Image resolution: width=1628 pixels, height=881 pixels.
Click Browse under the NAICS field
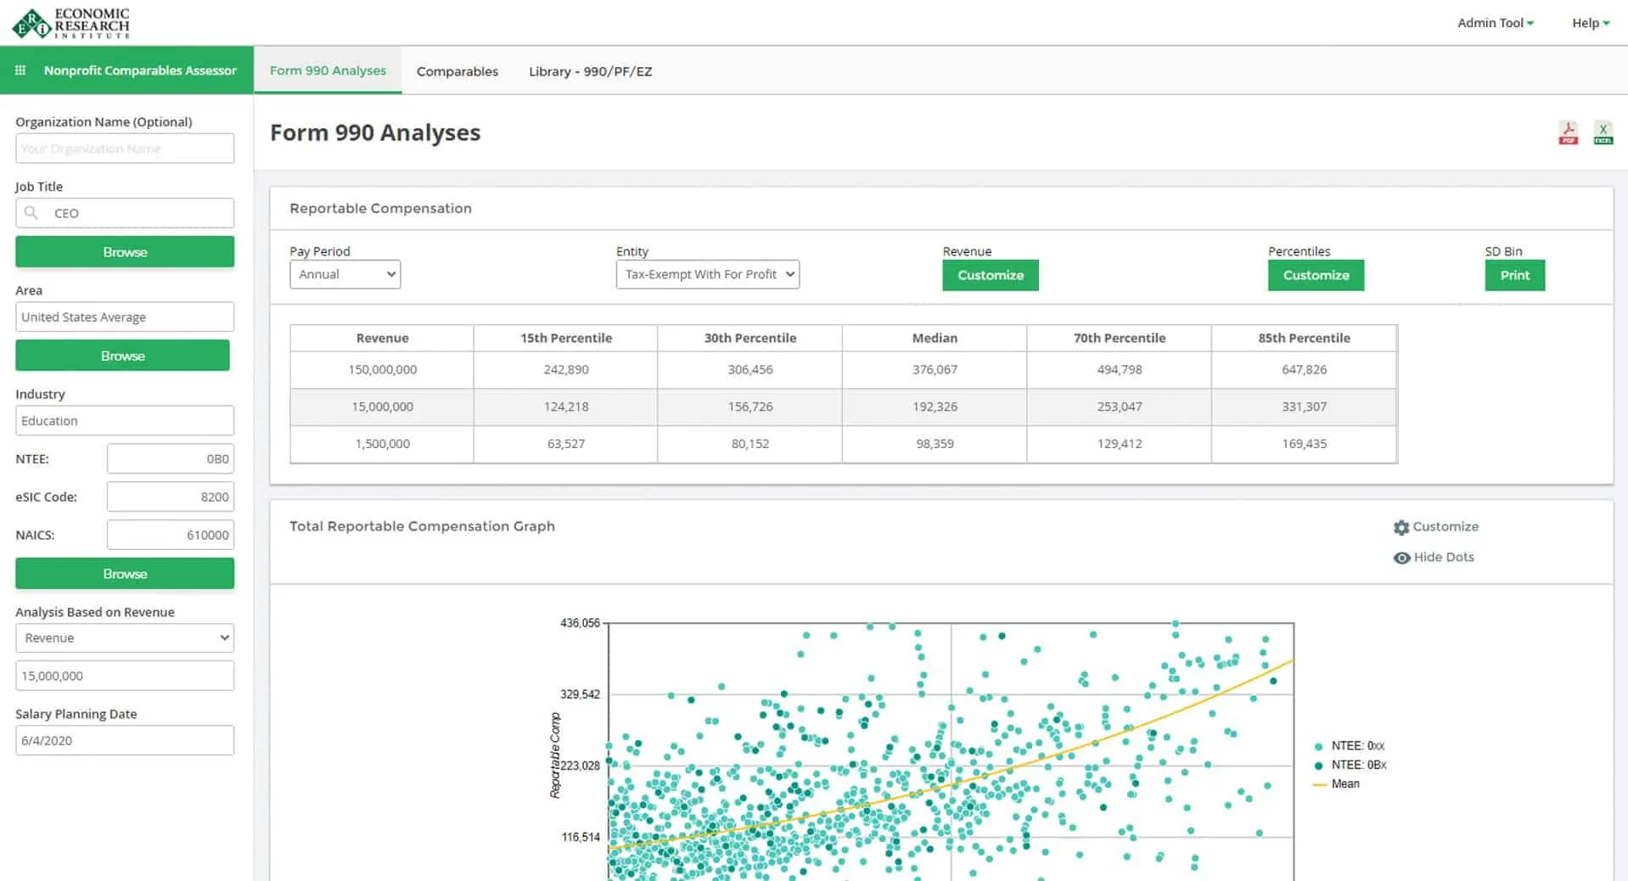click(x=125, y=574)
